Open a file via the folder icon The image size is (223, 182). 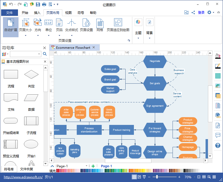pyautogui.click(x=32, y=4)
